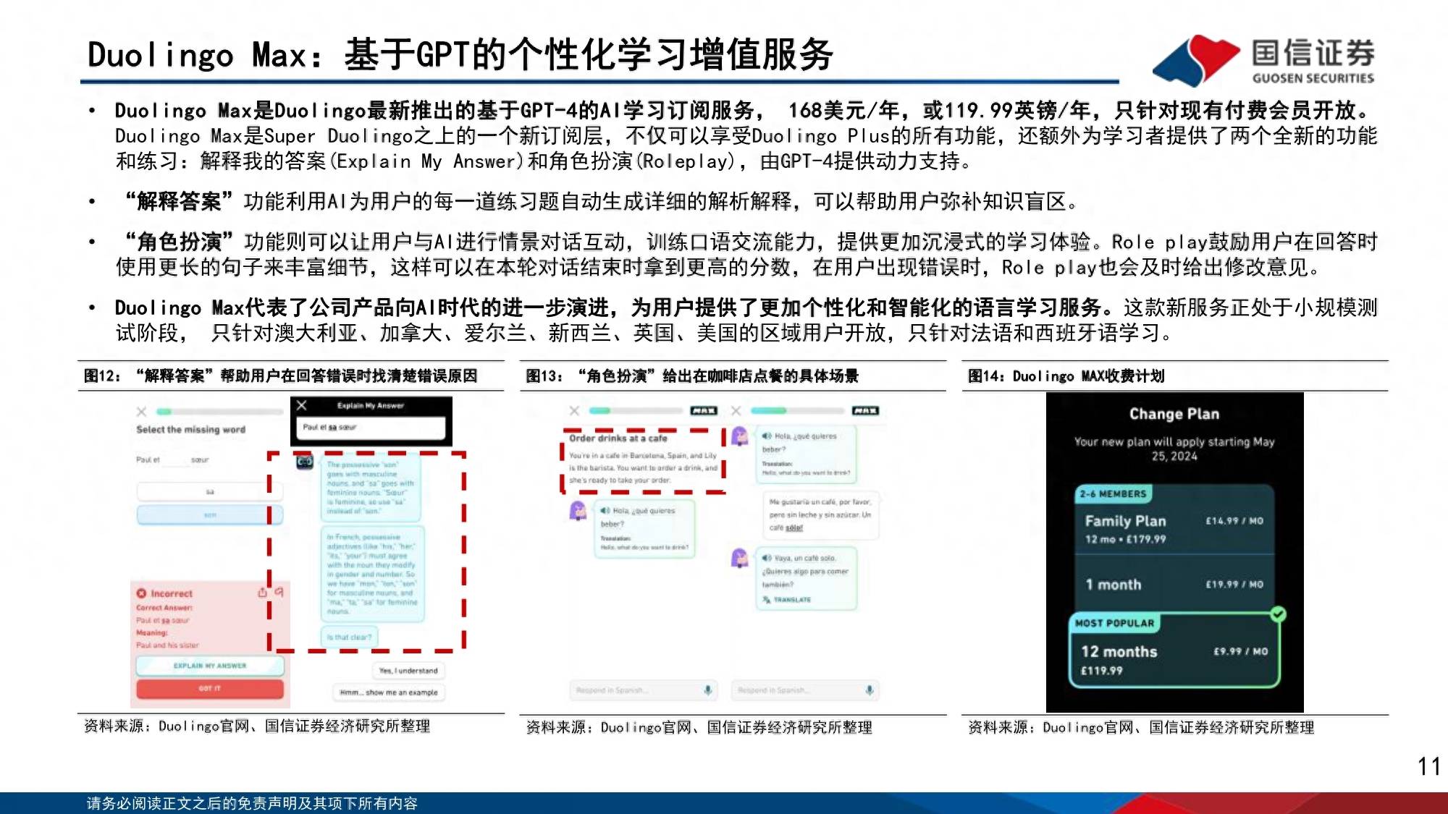This screenshot has height=814, width=1448.
Task: Click Lily avatar beside Vaya, un café solo
Action: [739, 558]
